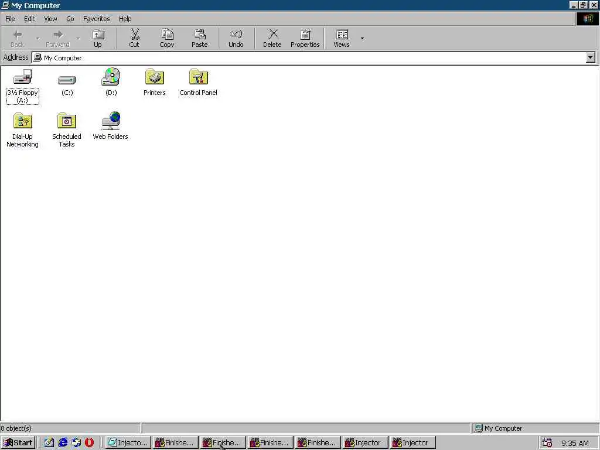Click the grayed Forward toolbar button
Image resolution: width=600 pixels, height=450 pixels.
[58, 38]
